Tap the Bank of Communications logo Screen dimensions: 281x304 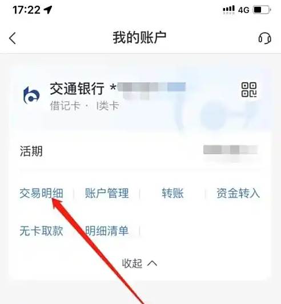[x=31, y=95]
